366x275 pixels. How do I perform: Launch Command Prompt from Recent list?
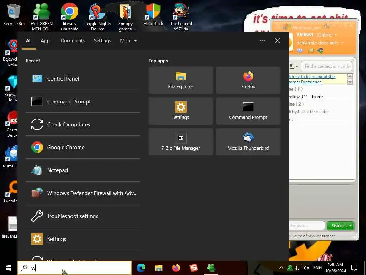click(x=83, y=101)
